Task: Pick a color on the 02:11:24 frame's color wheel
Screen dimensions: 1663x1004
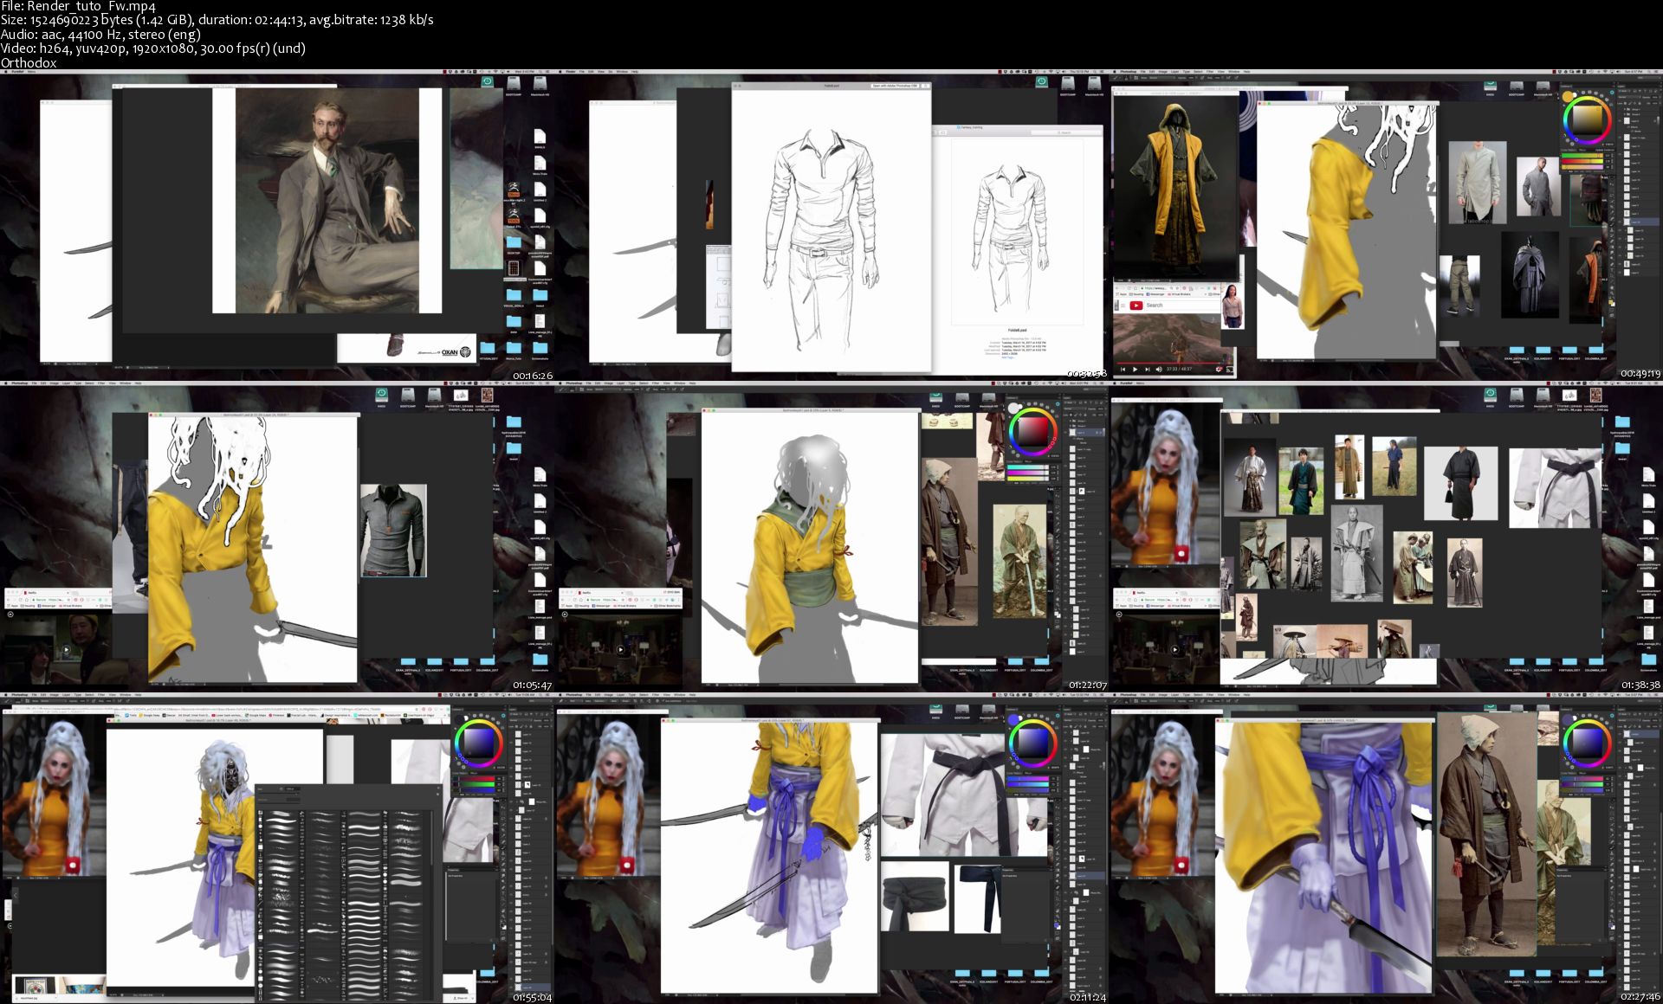Action: tap(1032, 742)
